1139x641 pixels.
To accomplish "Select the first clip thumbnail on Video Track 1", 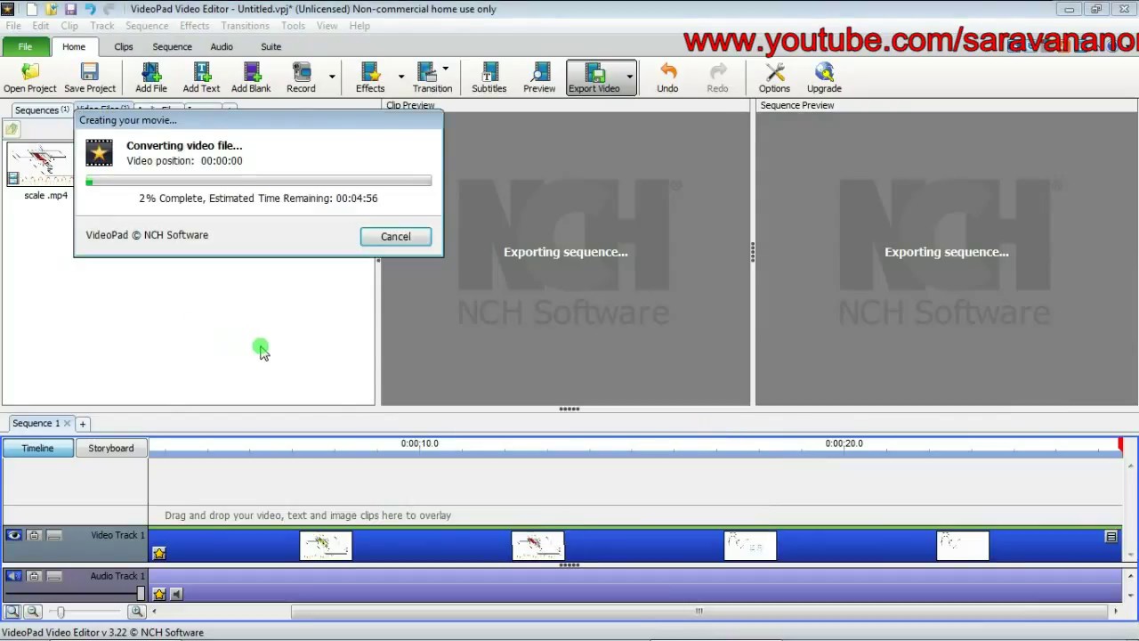I will 326,546.
